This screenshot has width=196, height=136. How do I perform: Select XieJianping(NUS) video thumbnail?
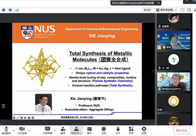coord(173,82)
